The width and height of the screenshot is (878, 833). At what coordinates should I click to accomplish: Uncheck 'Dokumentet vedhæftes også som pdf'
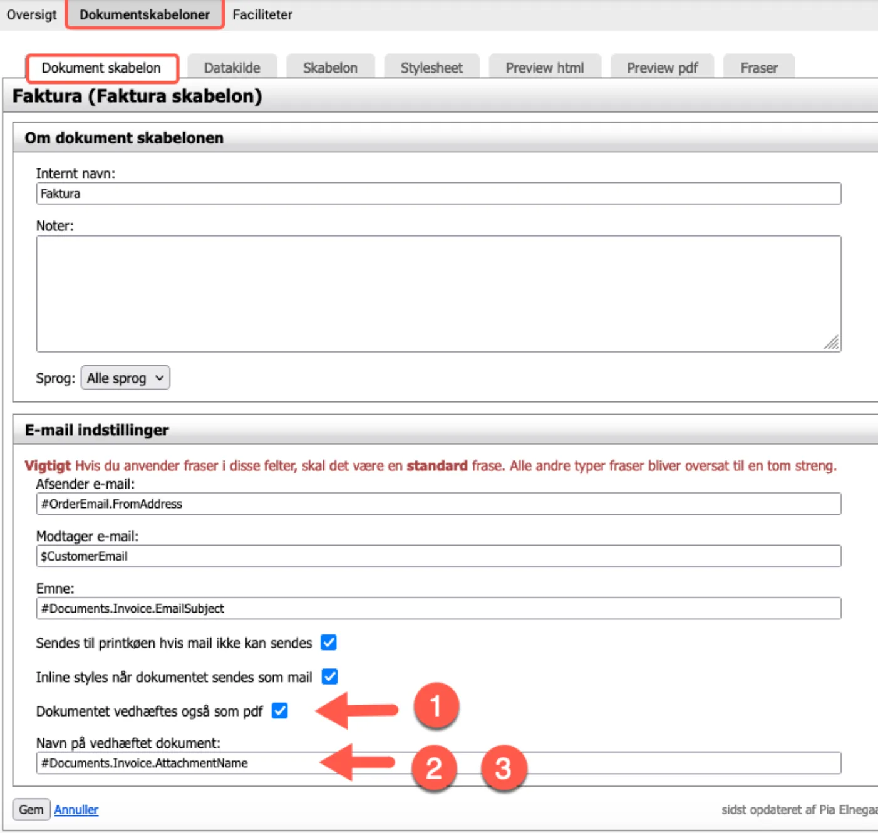tap(280, 711)
